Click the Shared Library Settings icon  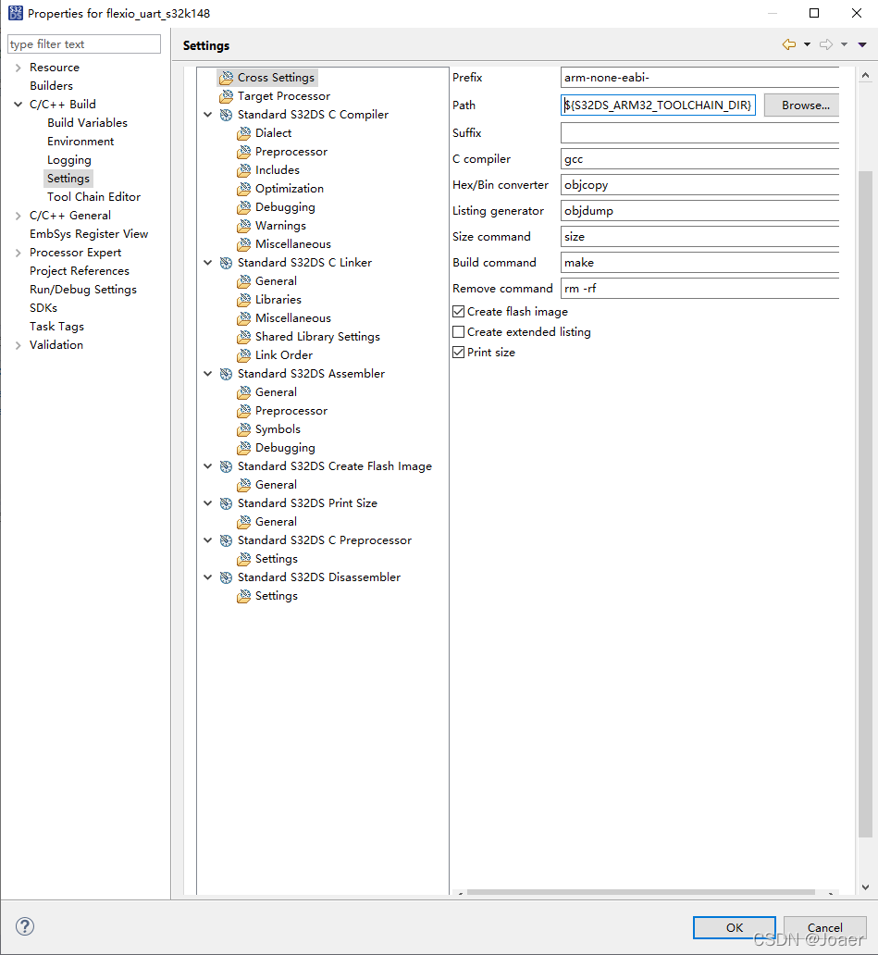click(243, 337)
